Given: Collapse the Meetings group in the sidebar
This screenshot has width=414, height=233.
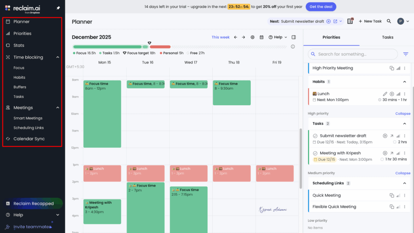Looking at the screenshot, I should coord(58,108).
